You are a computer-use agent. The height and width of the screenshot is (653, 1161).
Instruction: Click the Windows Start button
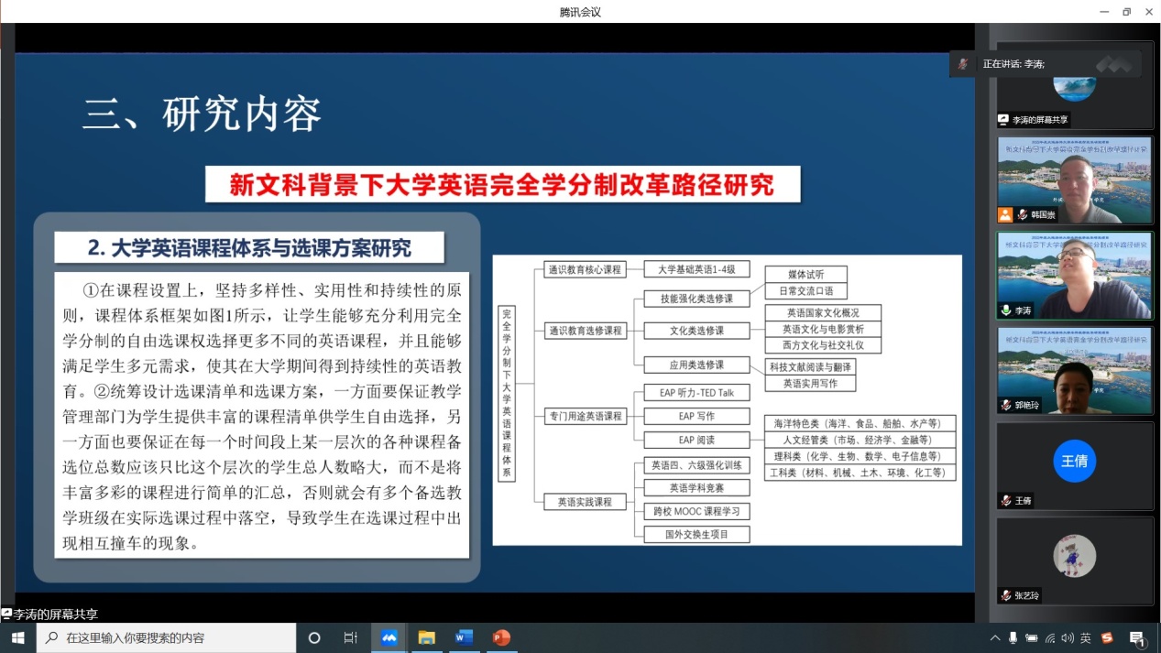[x=17, y=637]
